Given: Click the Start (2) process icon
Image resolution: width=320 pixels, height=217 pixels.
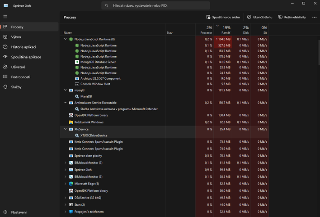Looking at the screenshot, I should (71, 204).
